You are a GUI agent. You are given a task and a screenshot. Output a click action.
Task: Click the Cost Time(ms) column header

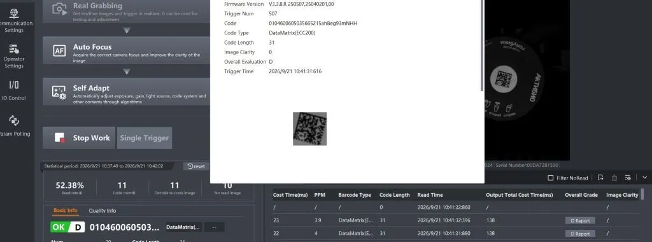point(290,195)
